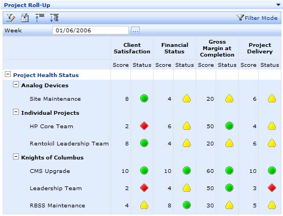Click the collapse all rows icon

click(x=39, y=18)
